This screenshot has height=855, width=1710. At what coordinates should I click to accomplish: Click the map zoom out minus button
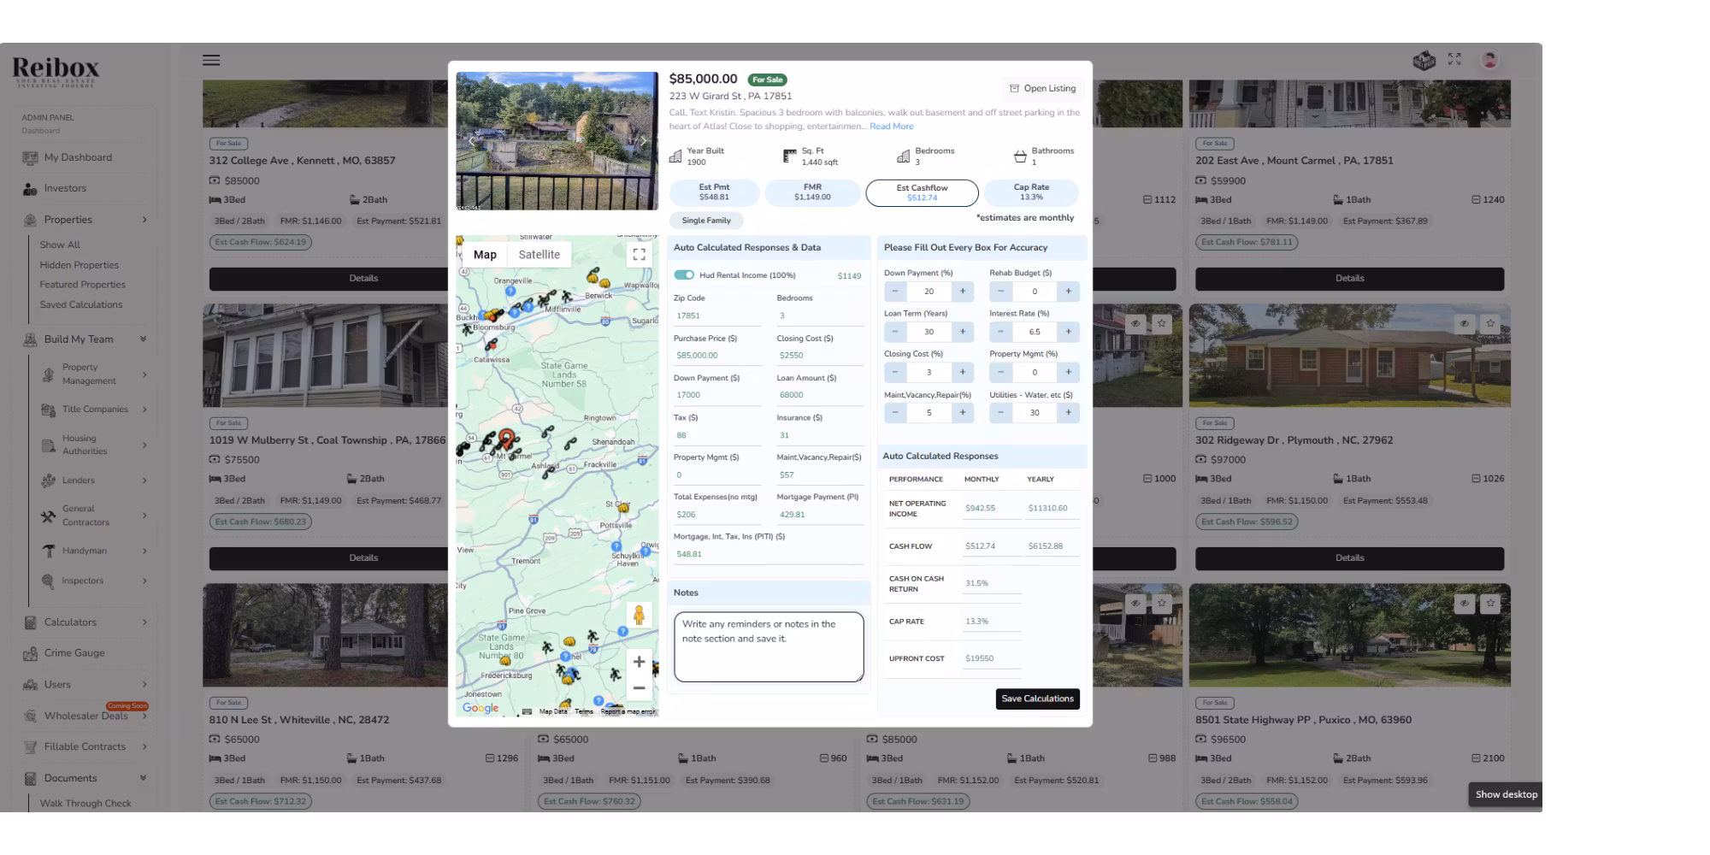639,688
